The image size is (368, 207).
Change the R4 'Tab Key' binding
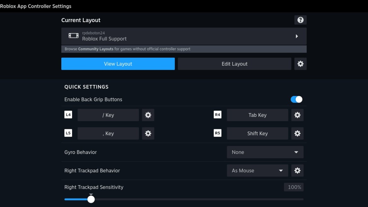coord(257,115)
